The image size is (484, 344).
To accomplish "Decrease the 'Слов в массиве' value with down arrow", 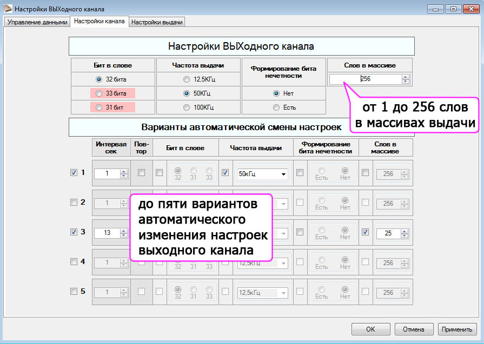I will coord(406,82).
